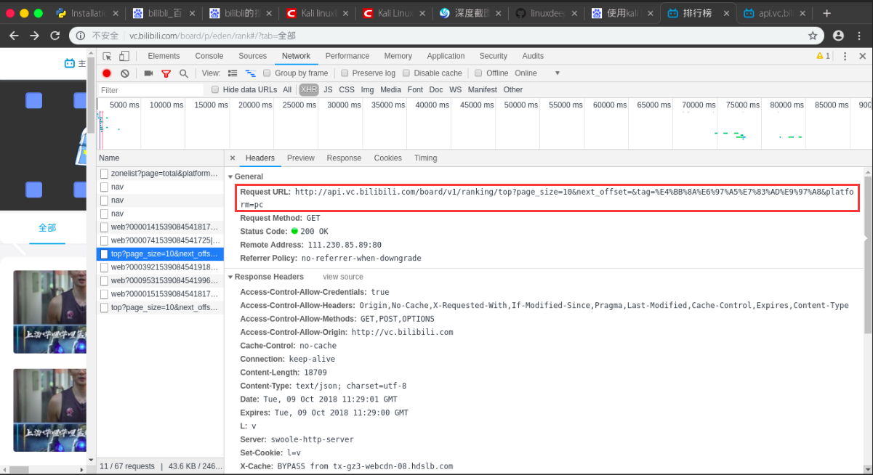
Task: Click the capture screenshots camera icon
Action: [148, 73]
